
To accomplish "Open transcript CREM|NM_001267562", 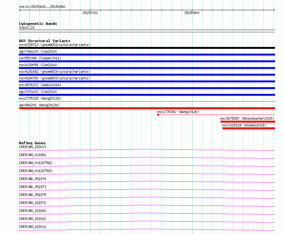I will click(35, 163).
